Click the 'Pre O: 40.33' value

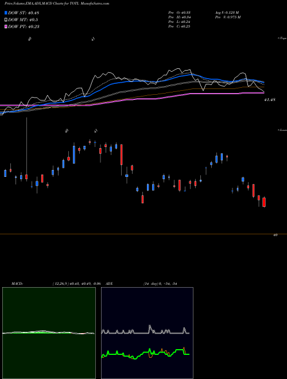pyautogui.click(x=179, y=13)
